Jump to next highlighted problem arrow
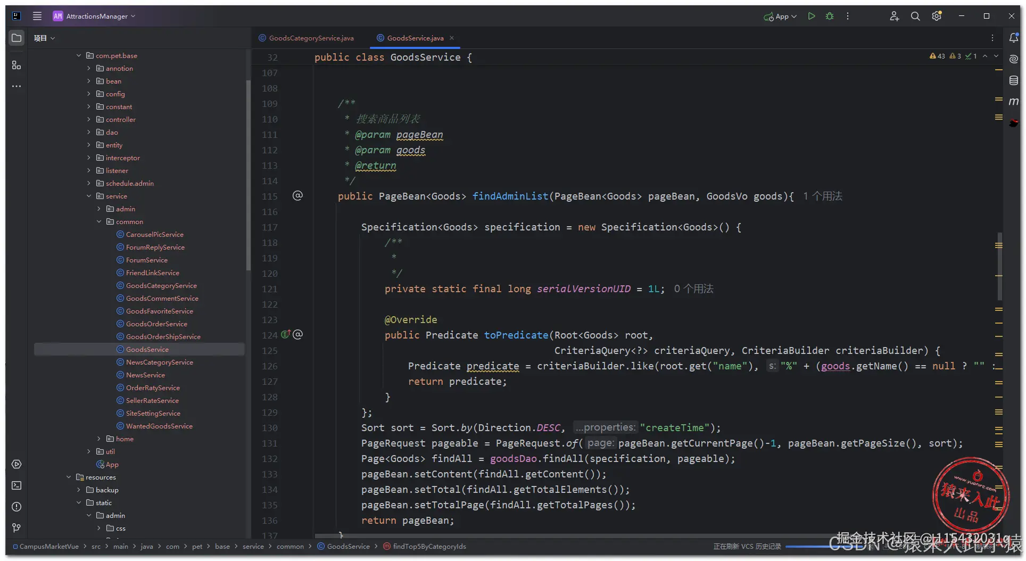This screenshot has height=561, width=1026. point(996,56)
